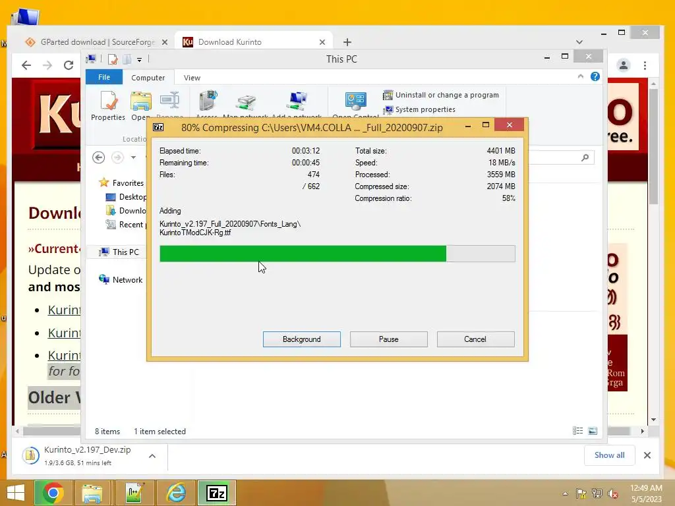Open the Chrome three-dot menu
The image size is (675, 506).
point(645,65)
